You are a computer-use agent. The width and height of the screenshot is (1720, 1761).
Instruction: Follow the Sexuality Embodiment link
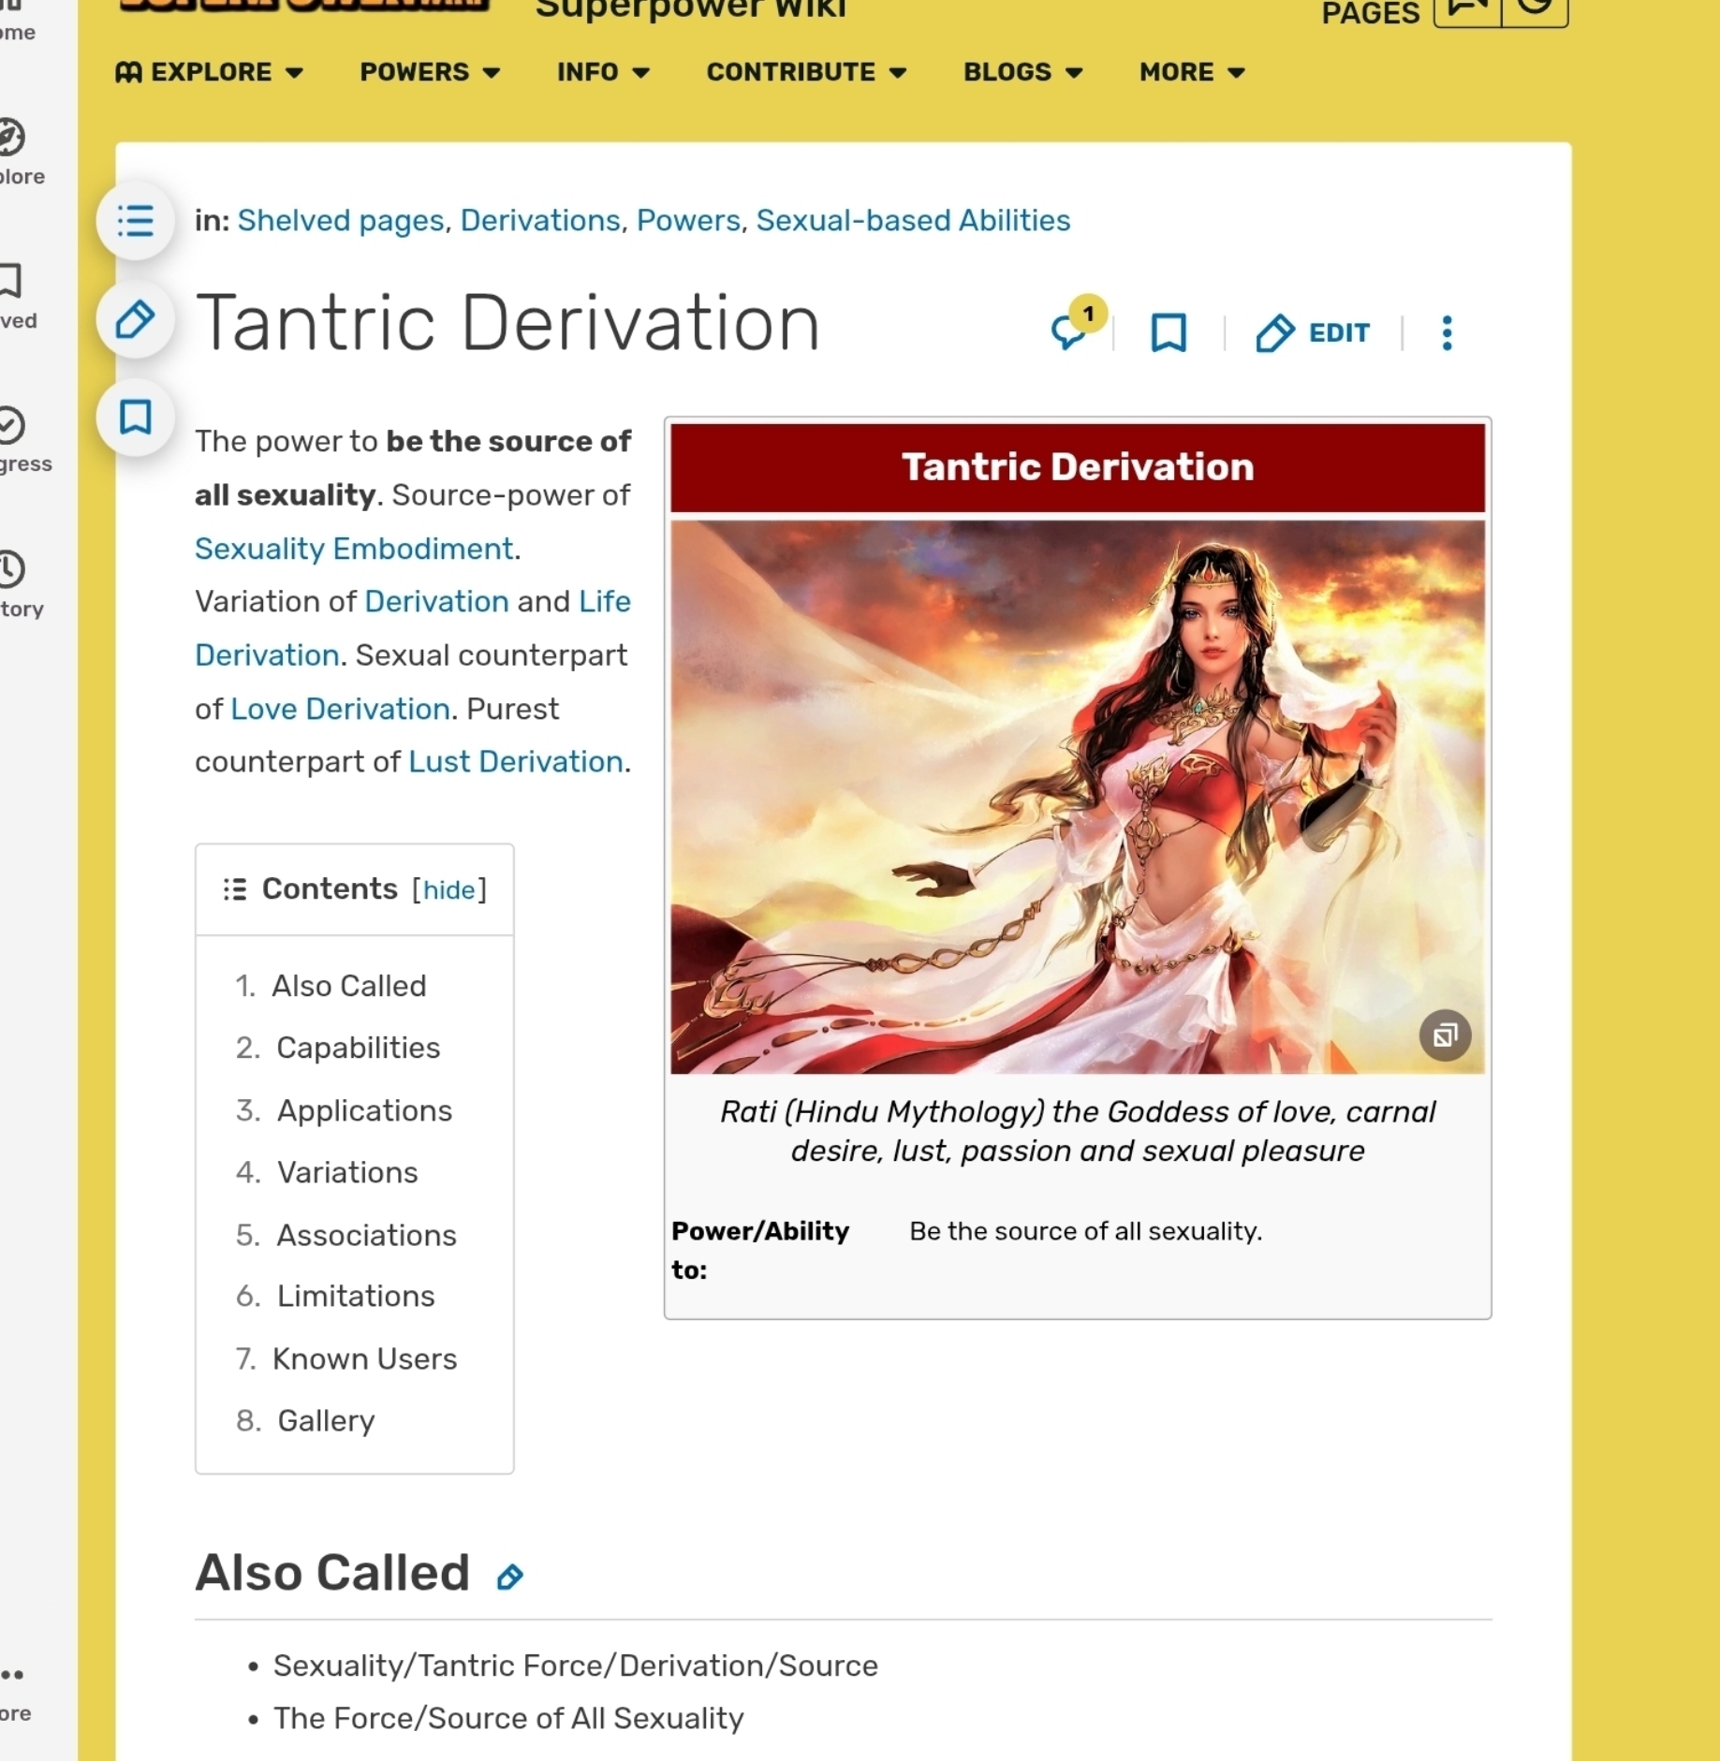(354, 549)
